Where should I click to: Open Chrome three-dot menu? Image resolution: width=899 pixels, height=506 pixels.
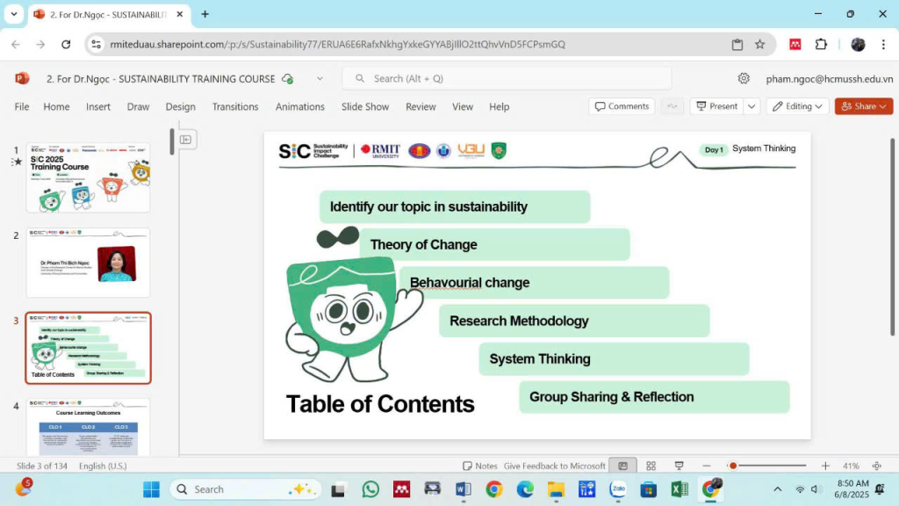click(x=883, y=44)
